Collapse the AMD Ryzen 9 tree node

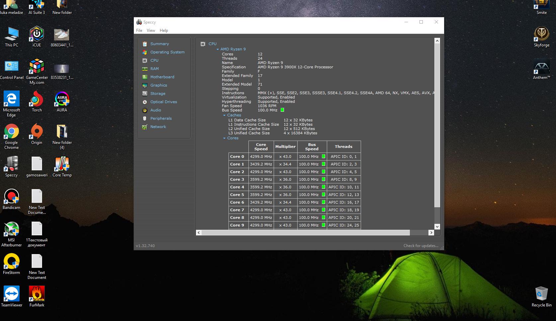(218, 49)
